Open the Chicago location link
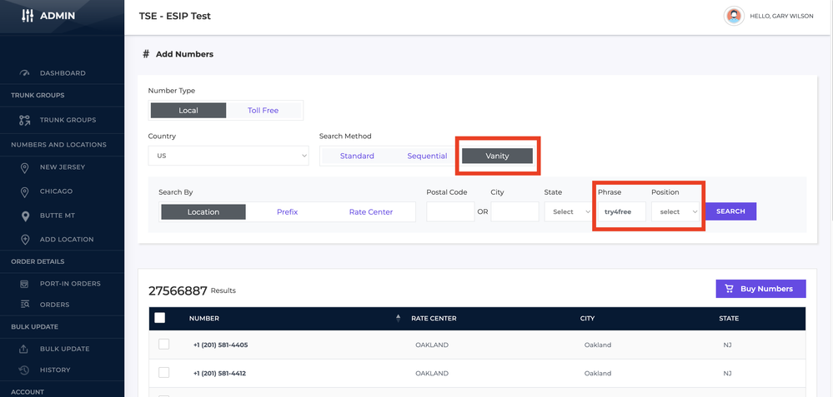Screen dimensions: 833x397 click(x=56, y=191)
